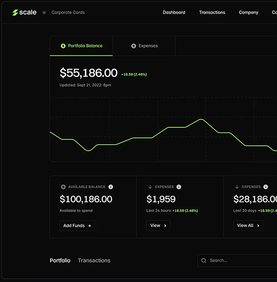
Task: Open Company in top navigation
Action: pos(248,13)
